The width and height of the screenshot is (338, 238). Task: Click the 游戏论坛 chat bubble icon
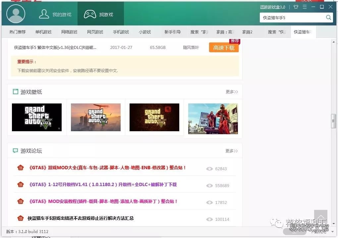coord(15,150)
